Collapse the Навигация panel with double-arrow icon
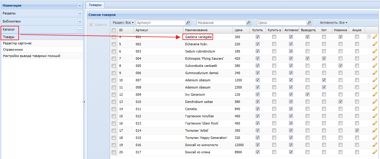The height and width of the screenshot is (159, 380). coord(80,5)
